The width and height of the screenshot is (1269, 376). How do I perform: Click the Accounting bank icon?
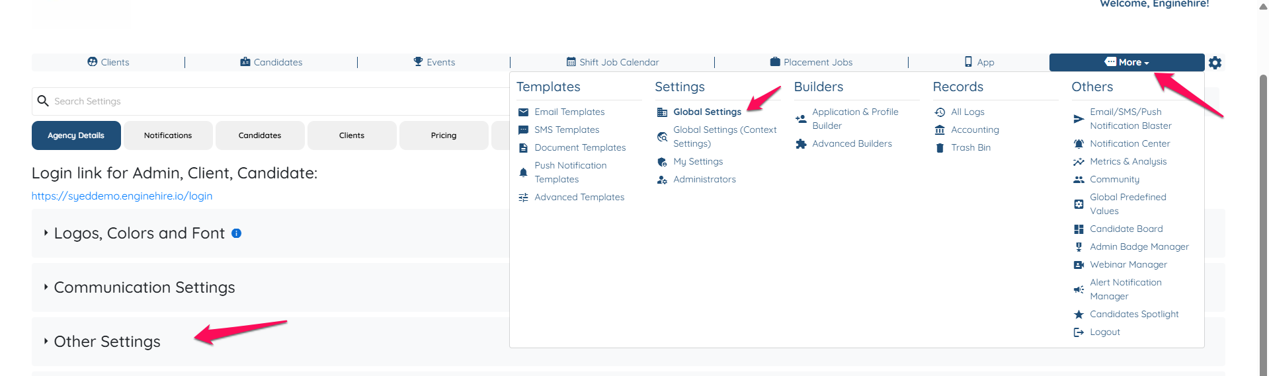[x=940, y=130]
